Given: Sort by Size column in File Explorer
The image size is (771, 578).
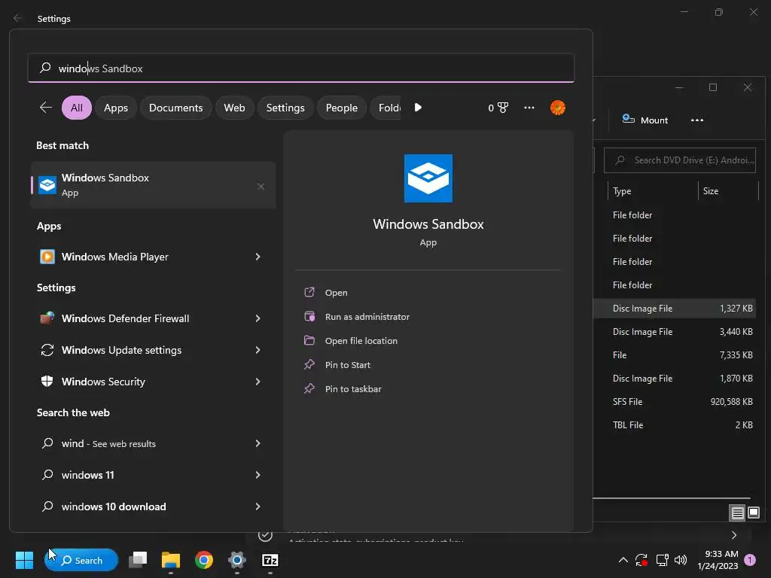Looking at the screenshot, I should coord(729,191).
